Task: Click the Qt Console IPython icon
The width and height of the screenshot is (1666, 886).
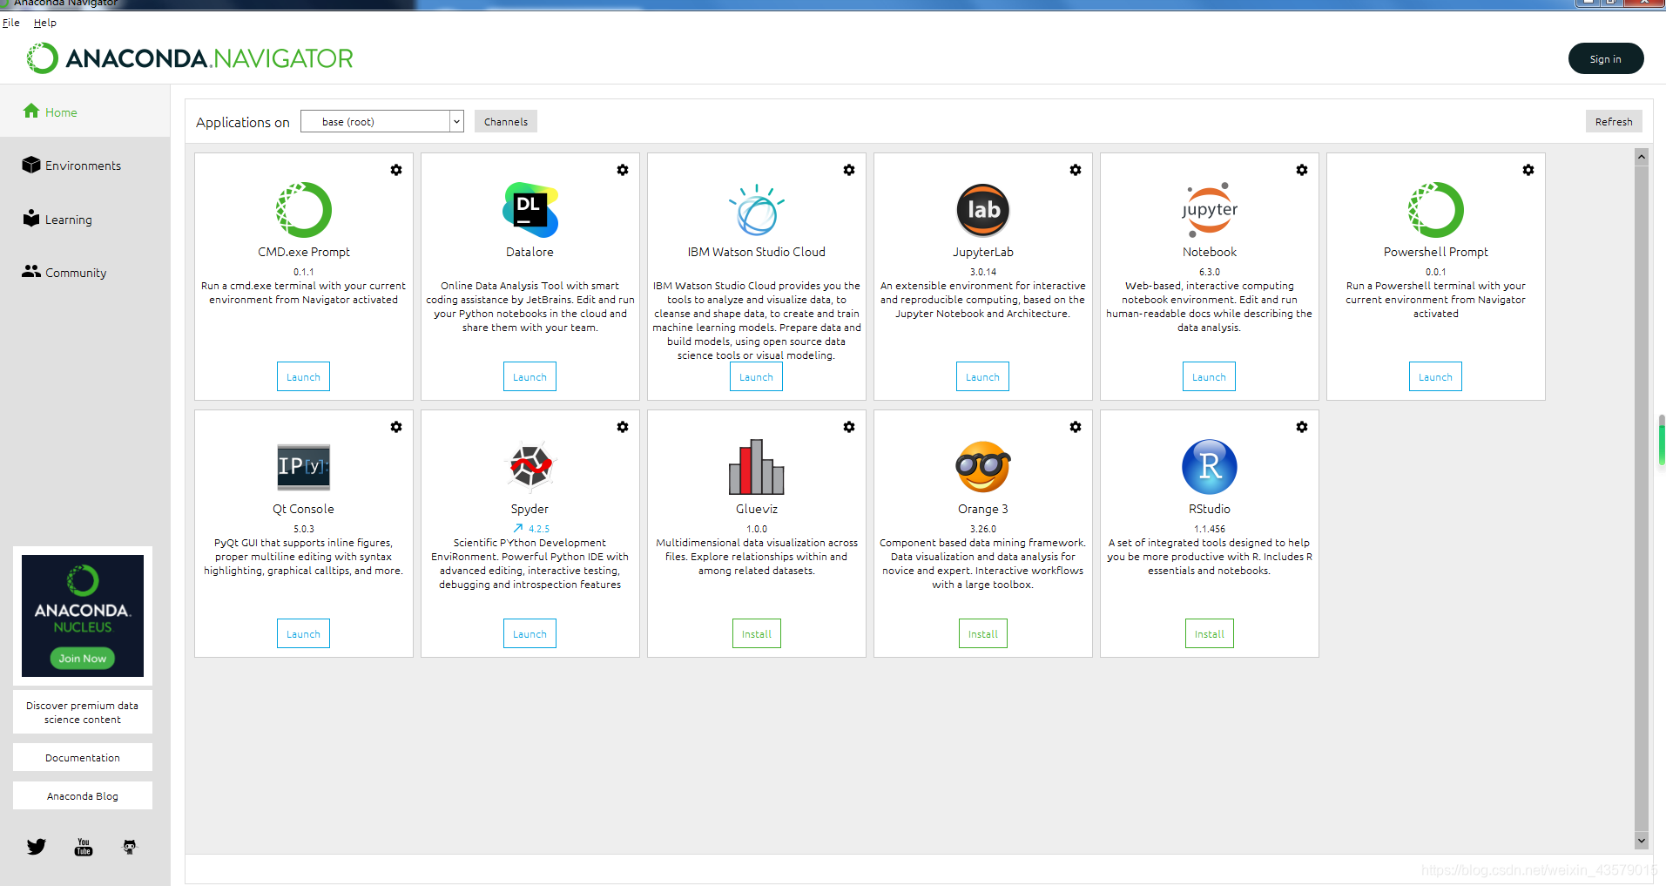Action: pyautogui.click(x=304, y=467)
